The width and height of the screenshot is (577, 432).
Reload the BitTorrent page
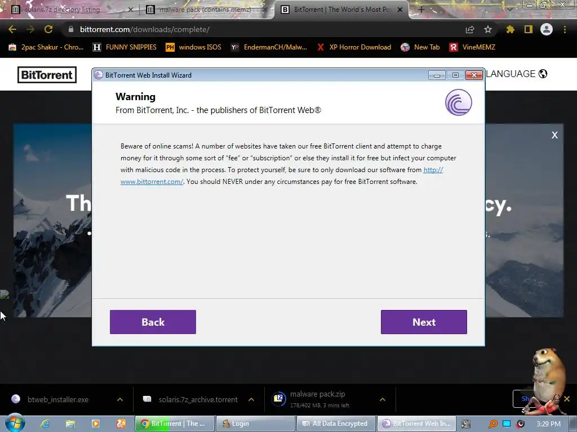[x=48, y=29]
